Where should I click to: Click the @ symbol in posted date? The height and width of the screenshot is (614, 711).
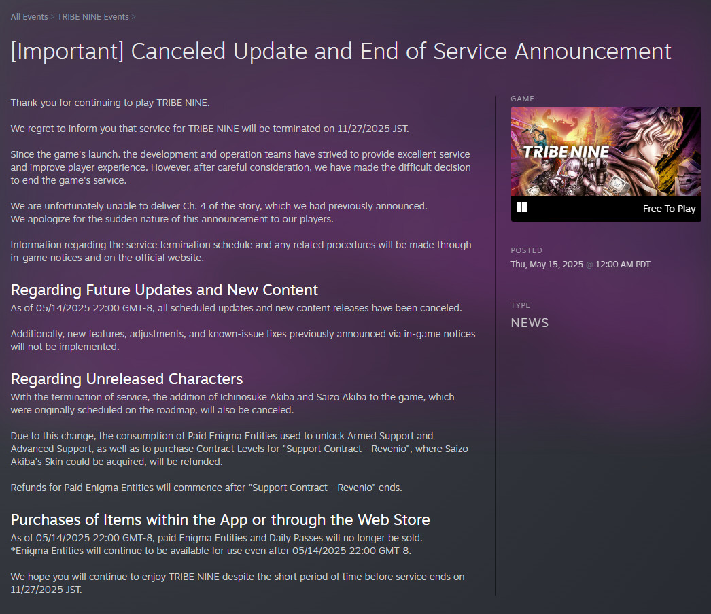589,265
